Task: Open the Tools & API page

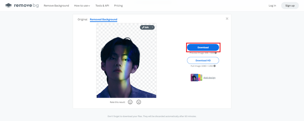Action: [102, 6]
